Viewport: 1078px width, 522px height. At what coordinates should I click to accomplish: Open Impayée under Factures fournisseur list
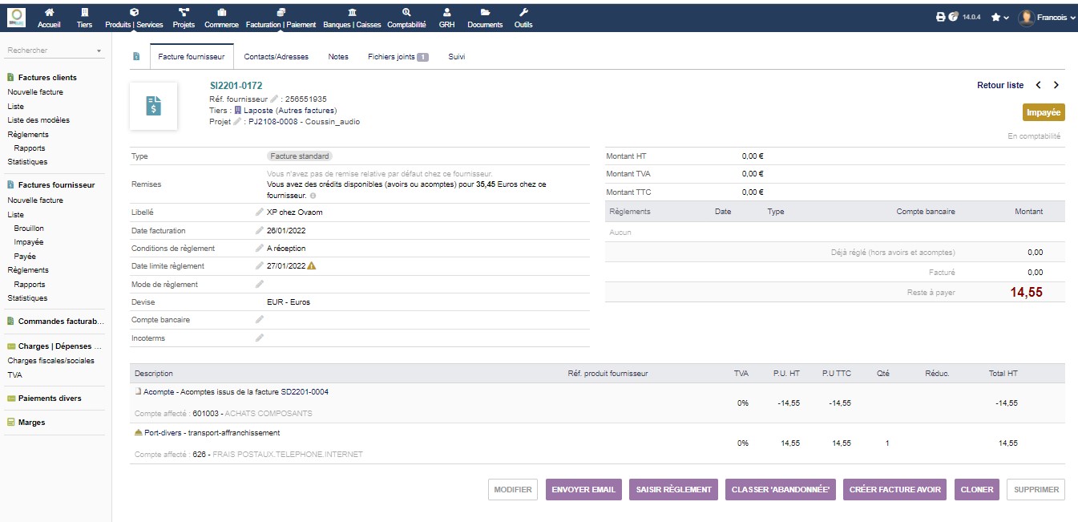[29, 242]
